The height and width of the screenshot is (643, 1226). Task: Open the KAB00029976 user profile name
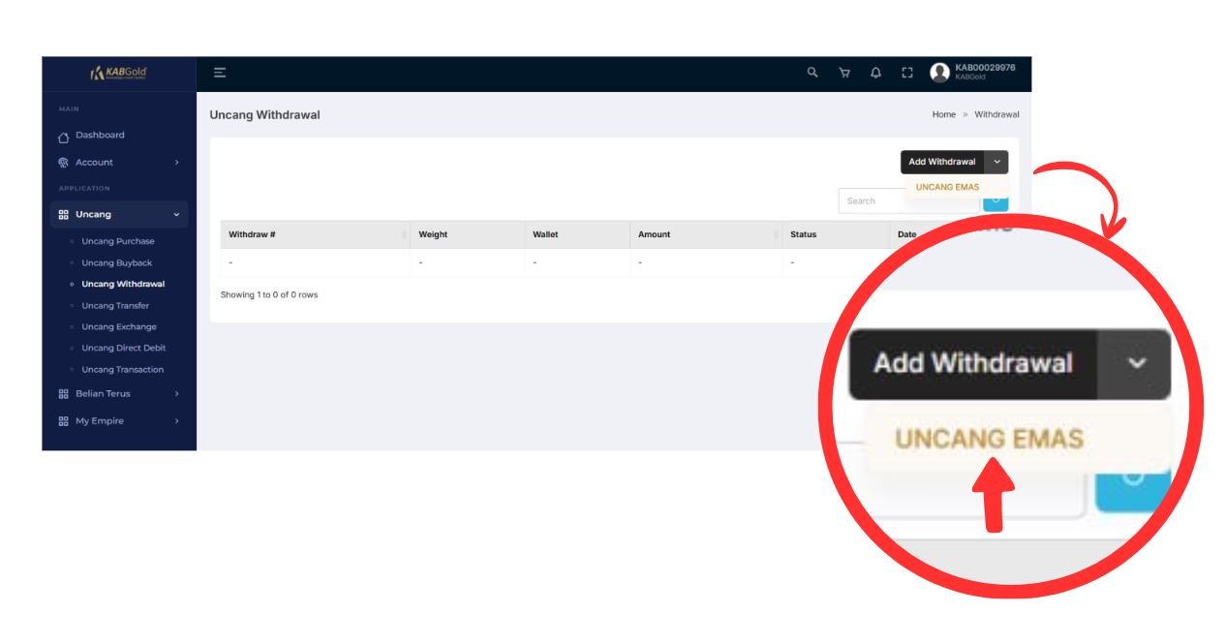tap(985, 68)
